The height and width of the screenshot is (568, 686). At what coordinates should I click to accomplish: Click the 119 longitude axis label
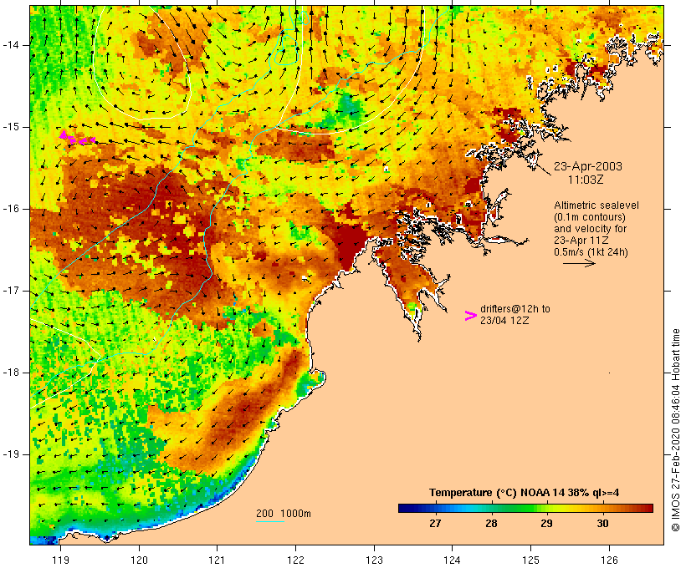click(x=60, y=560)
